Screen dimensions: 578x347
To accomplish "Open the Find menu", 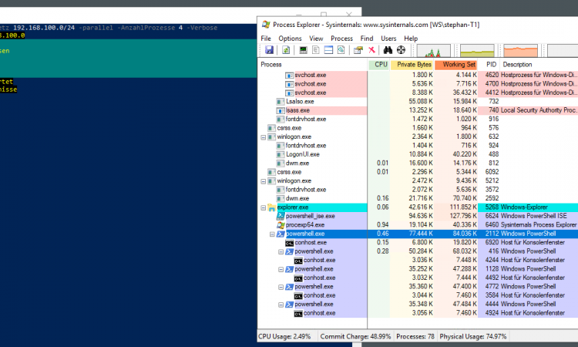I will pos(366,39).
